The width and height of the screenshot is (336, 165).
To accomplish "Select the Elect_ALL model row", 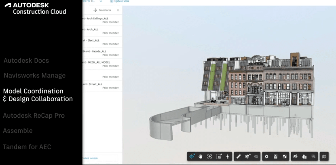I will click(102, 42).
